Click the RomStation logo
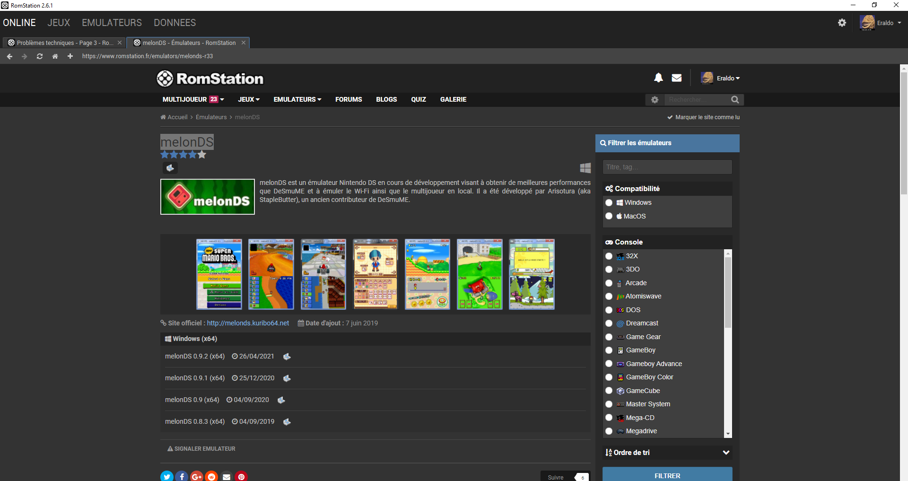Screen dimensions: 908x481 click(x=210, y=79)
